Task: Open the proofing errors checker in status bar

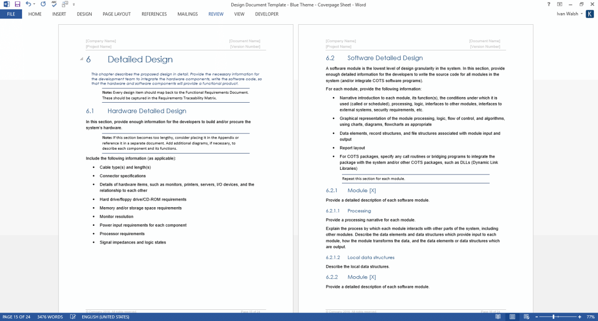Action: point(73,316)
